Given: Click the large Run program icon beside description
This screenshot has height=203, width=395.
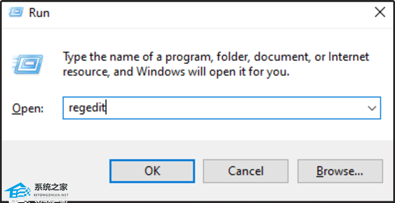Looking at the screenshot, I should tap(28, 64).
